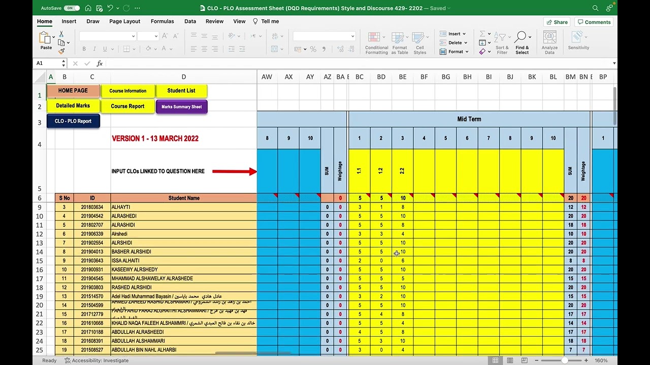650x365 pixels.
Task: Click the HOME PAGE sheet button
Action: 73,91
